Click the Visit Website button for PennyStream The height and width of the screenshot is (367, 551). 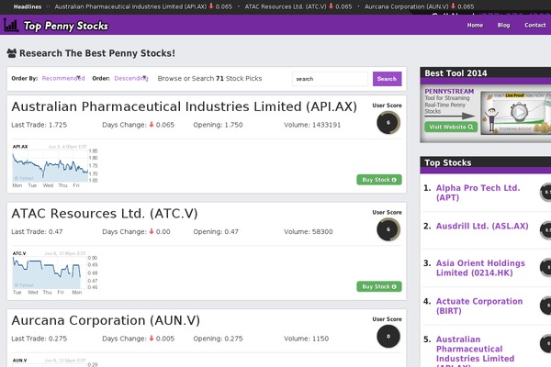(451, 127)
